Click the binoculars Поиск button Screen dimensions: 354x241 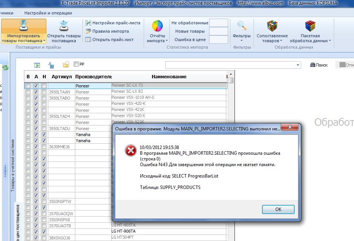pos(319,65)
